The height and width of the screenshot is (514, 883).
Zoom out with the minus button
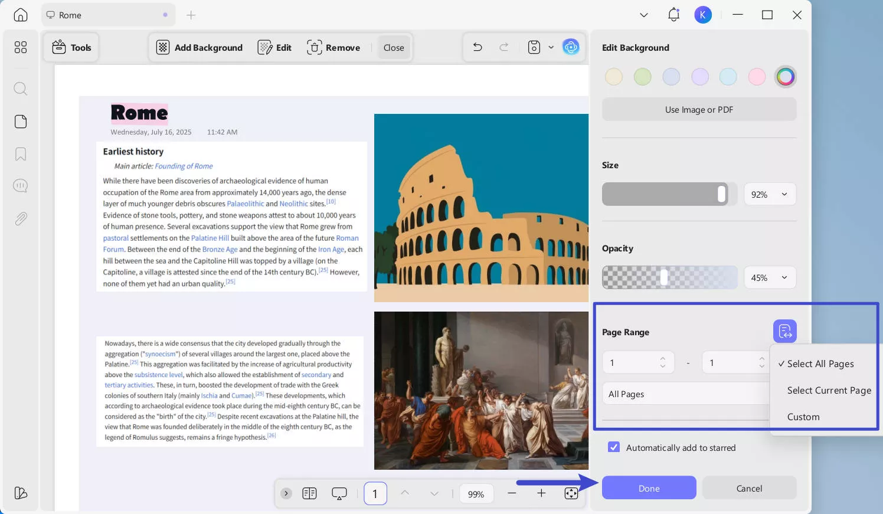click(512, 493)
